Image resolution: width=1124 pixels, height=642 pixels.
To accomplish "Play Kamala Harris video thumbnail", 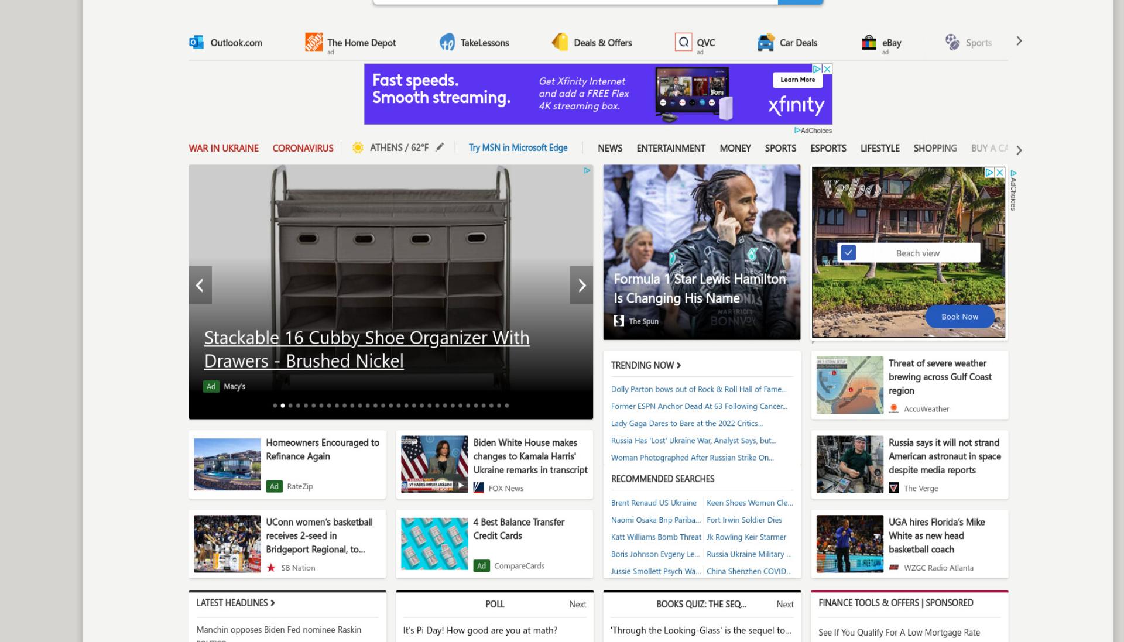I will tap(434, 464).
